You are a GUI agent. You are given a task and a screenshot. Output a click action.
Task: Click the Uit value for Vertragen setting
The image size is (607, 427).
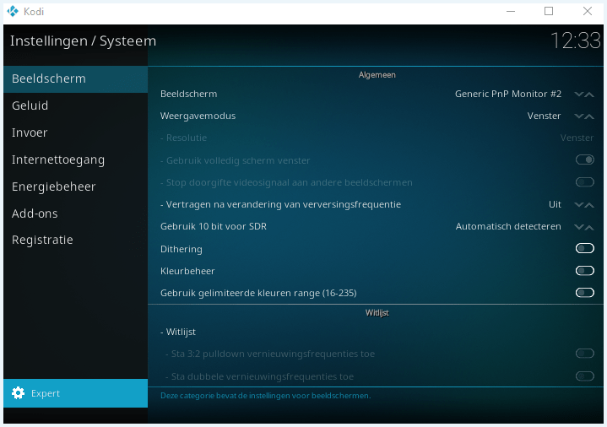(555, 204)
